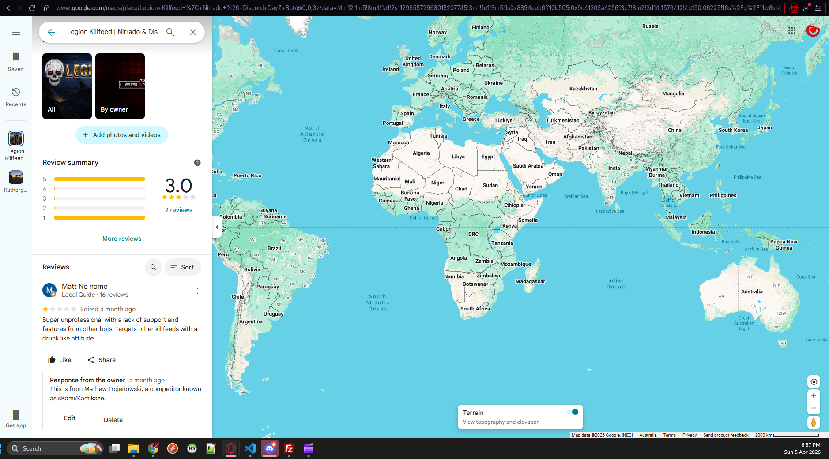This screenshot has width=829, height=459.
Task: Delete the owner response
Action: [113, 420]
